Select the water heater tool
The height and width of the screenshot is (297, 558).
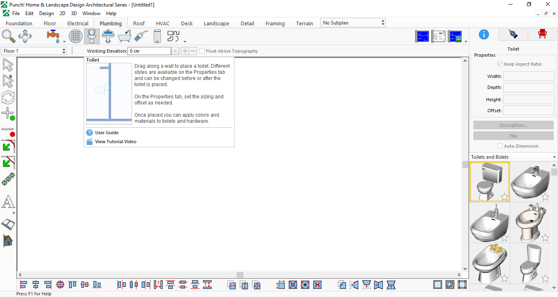(157, 36)
